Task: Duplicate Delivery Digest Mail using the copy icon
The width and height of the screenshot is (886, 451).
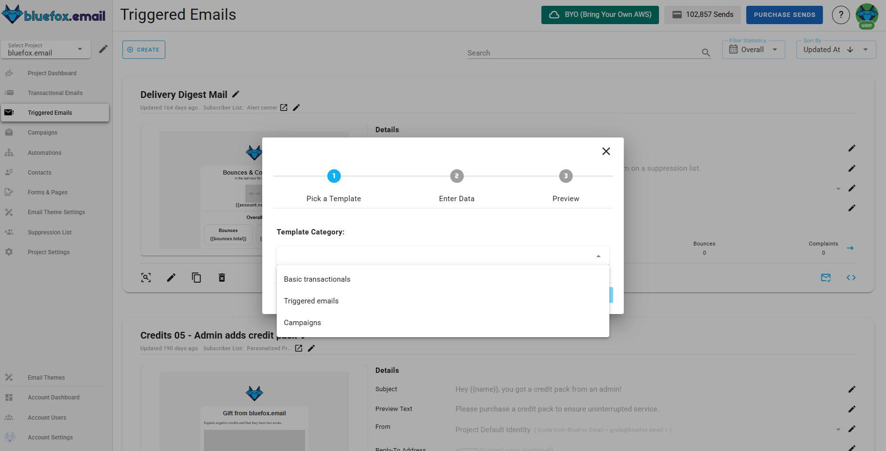Action: [x=196, y=277]
